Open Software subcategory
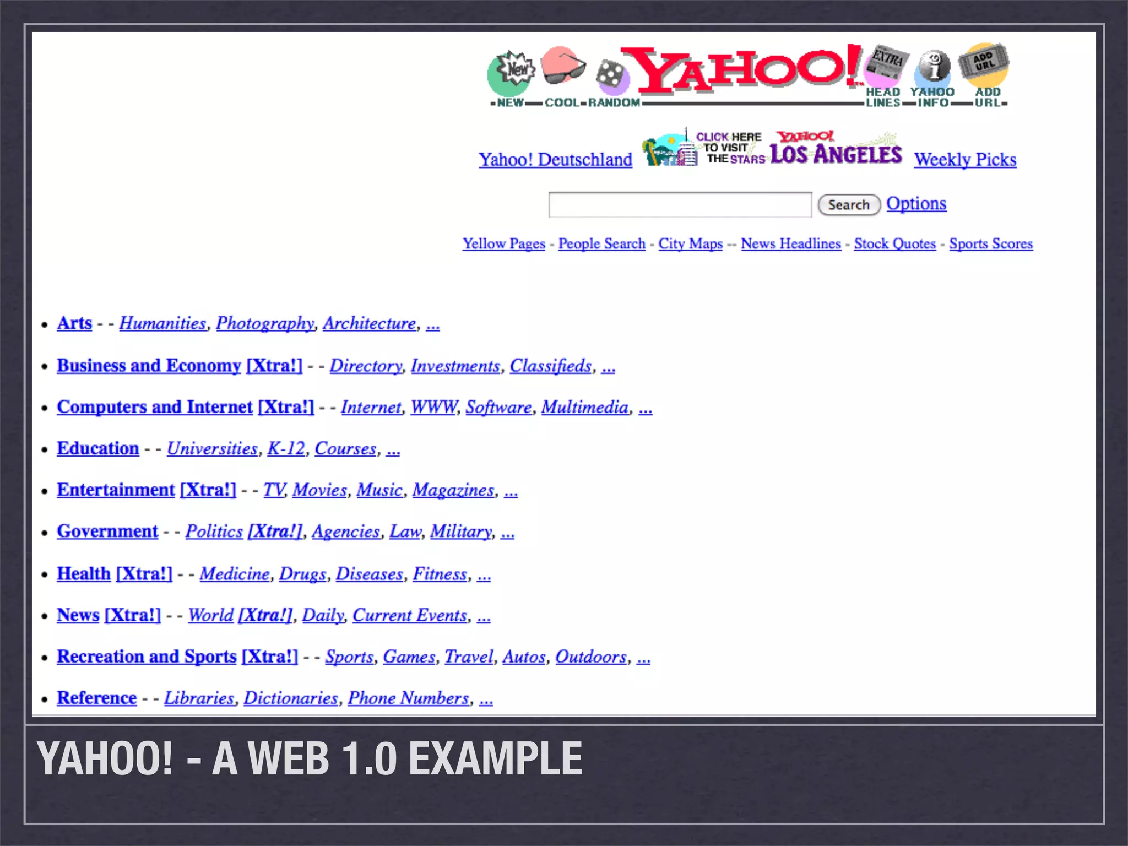Image resolution: width=1128 pixels, height=846 pixels. [498, 408]
